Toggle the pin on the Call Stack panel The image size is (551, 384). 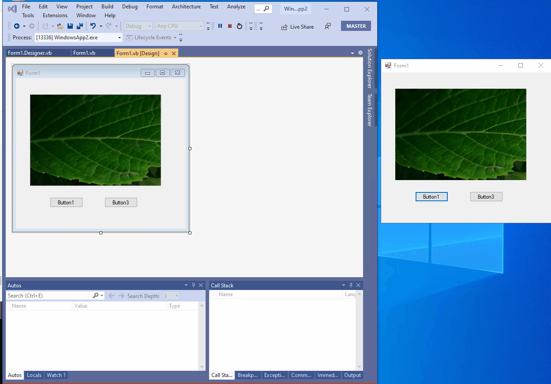(350, 285)
